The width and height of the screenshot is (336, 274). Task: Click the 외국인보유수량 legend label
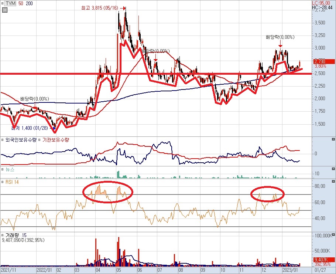tap(21, 140)
